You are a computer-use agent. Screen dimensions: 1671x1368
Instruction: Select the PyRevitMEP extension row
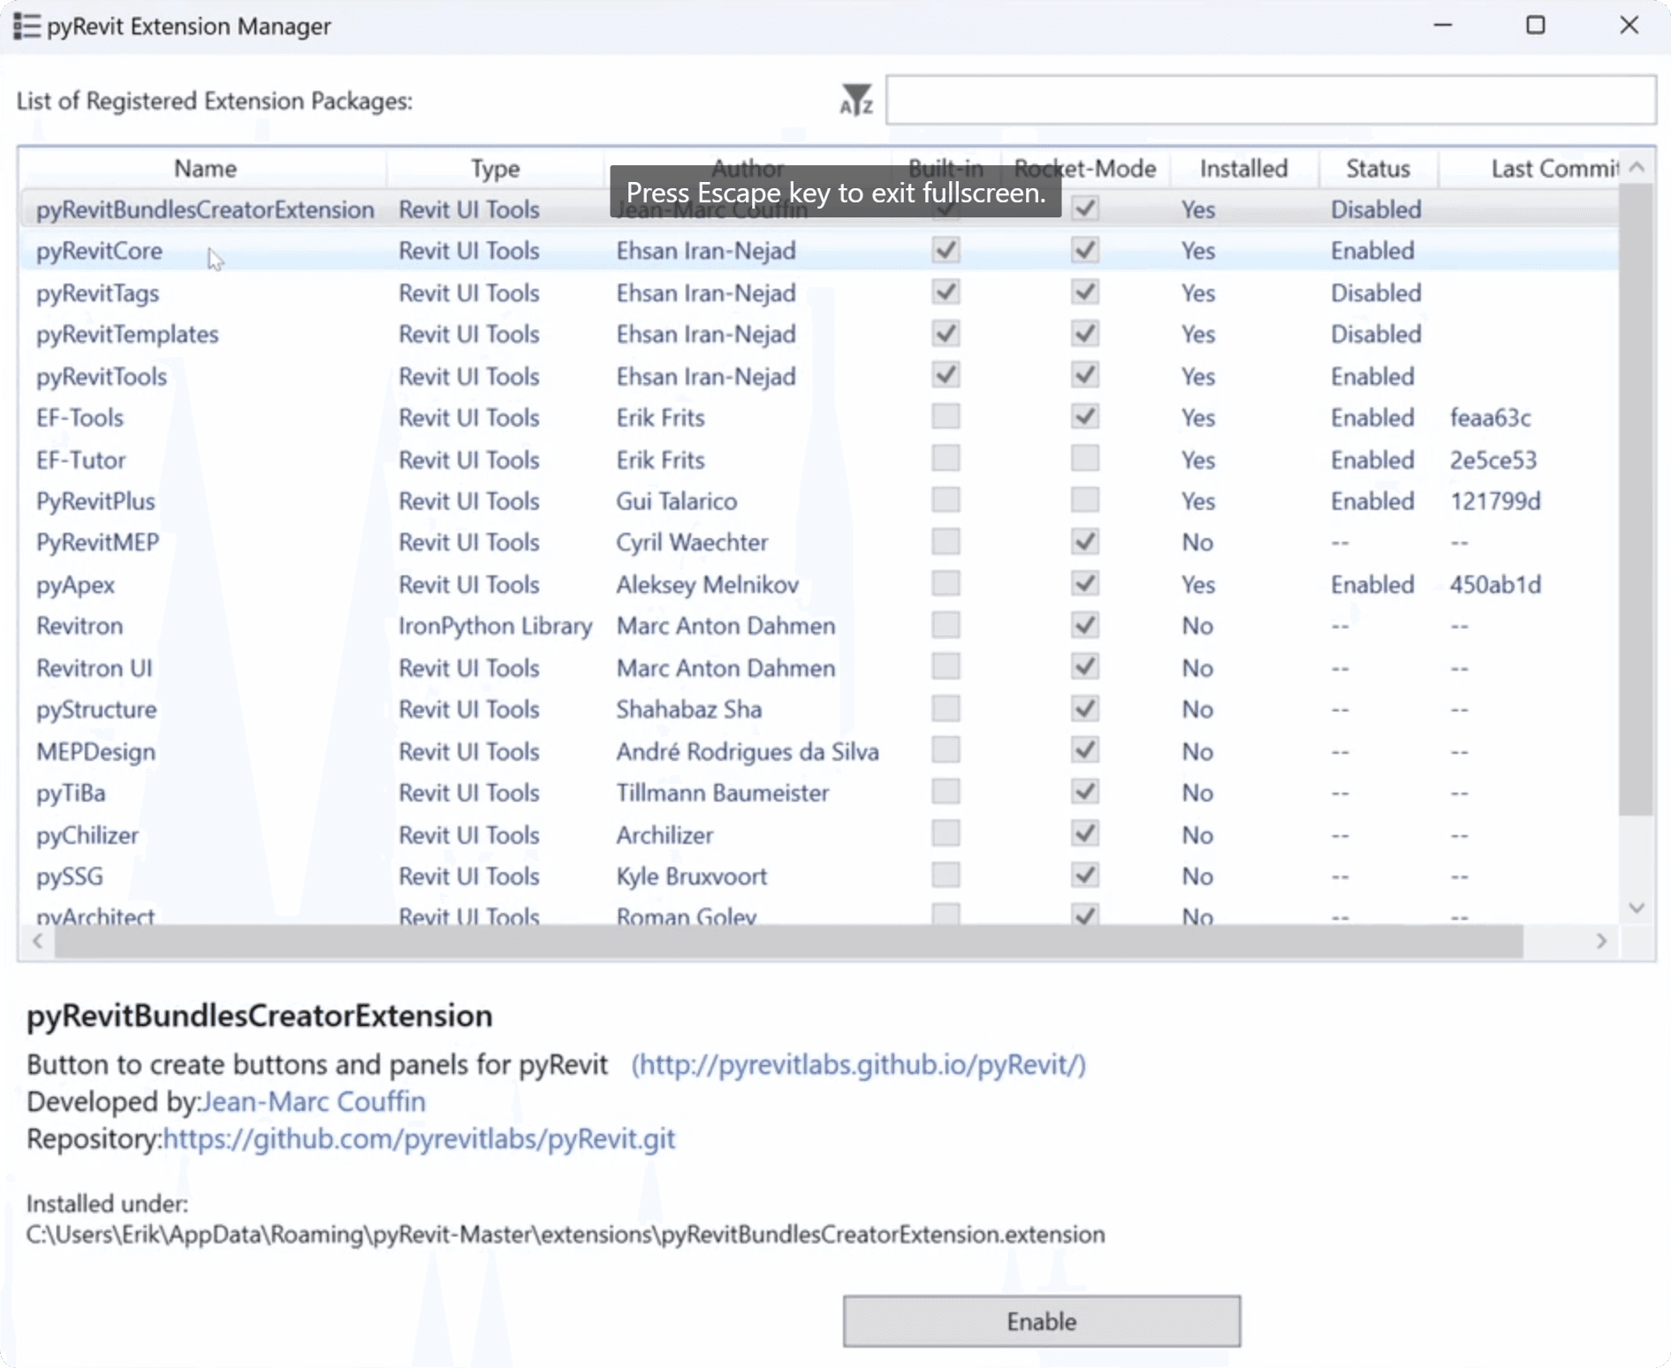point(820,542)
